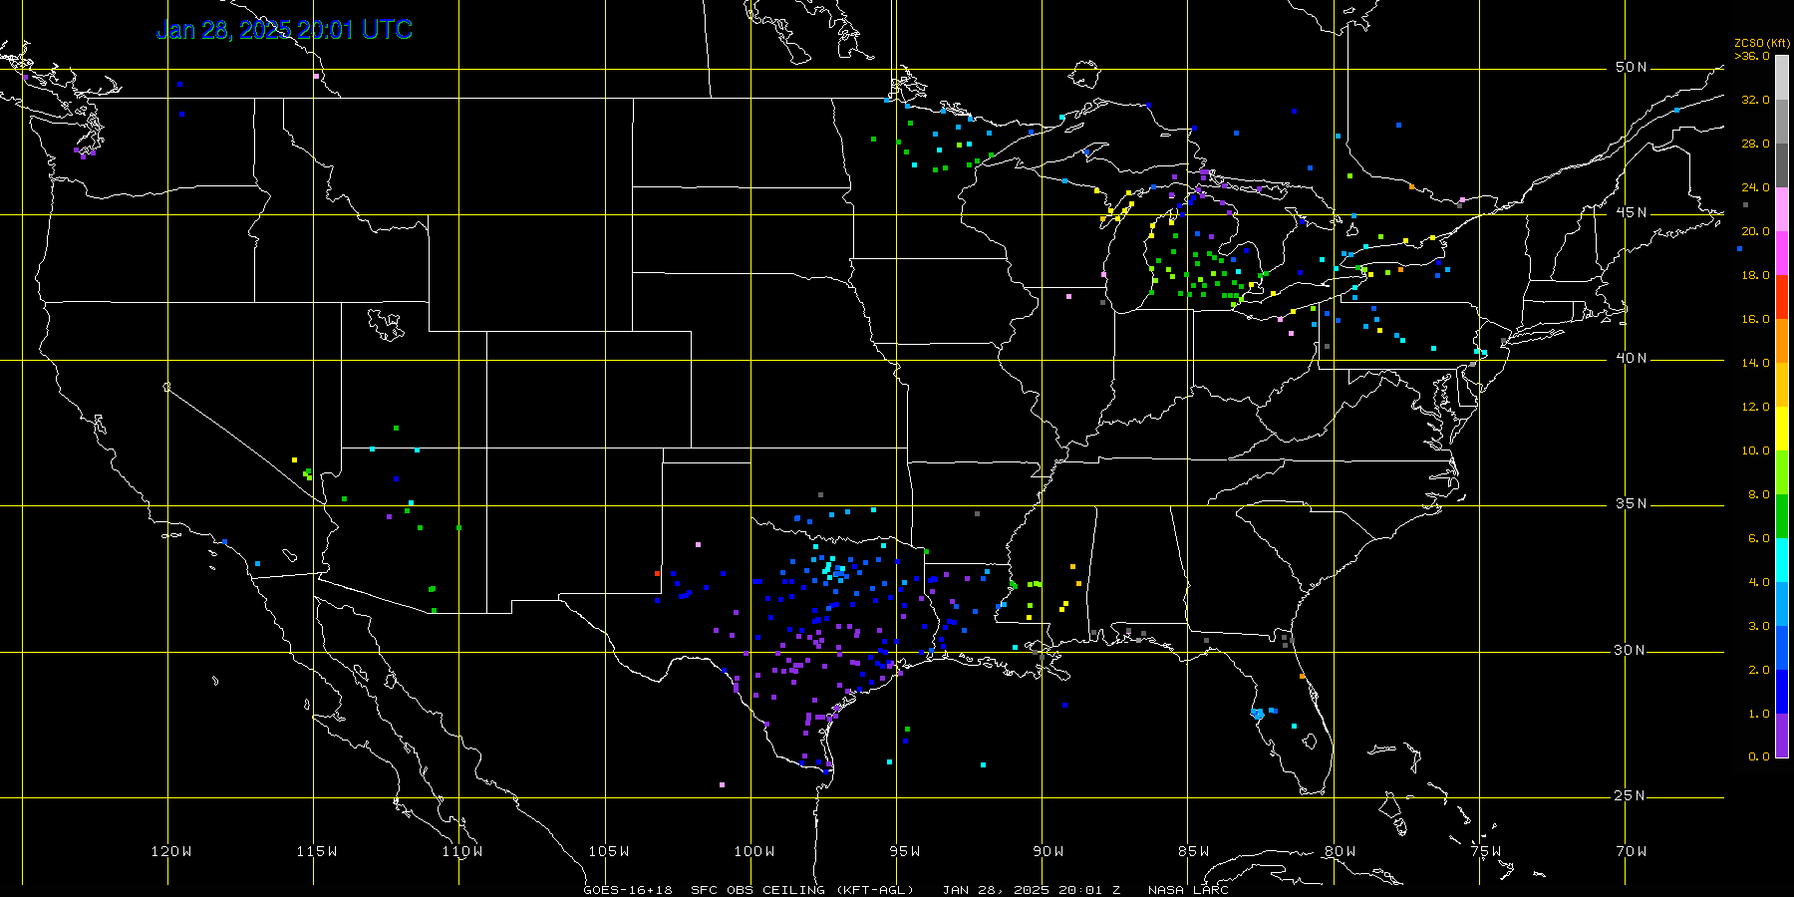The width and height of the screenshot is (1794, 897).
Task: Click the '35 N' latitude label
Action: tap(1632, 504)
